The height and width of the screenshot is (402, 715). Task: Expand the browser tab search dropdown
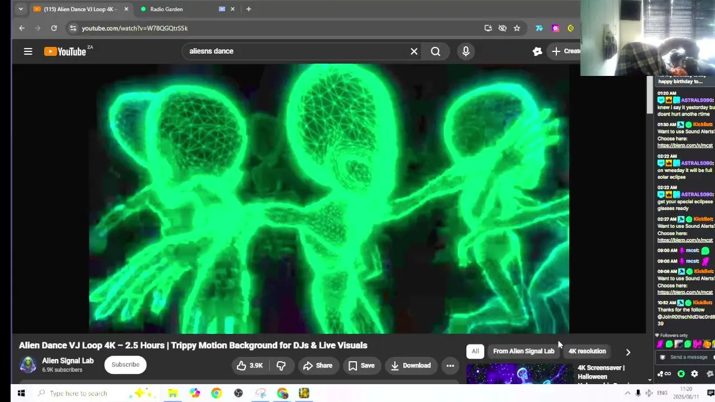point(21,9)
